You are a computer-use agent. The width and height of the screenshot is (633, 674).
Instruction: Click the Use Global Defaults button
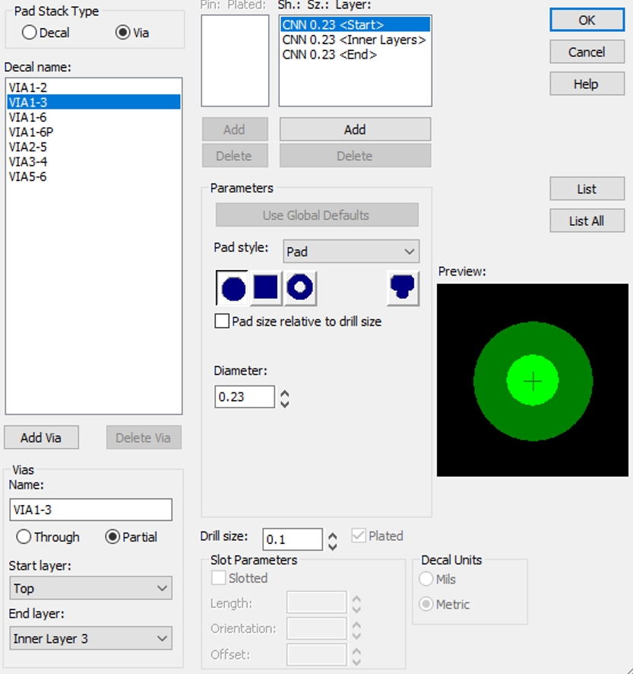click(x=317, y=215)
